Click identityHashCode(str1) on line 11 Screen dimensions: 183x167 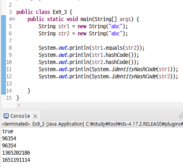[x=142, y=69]
